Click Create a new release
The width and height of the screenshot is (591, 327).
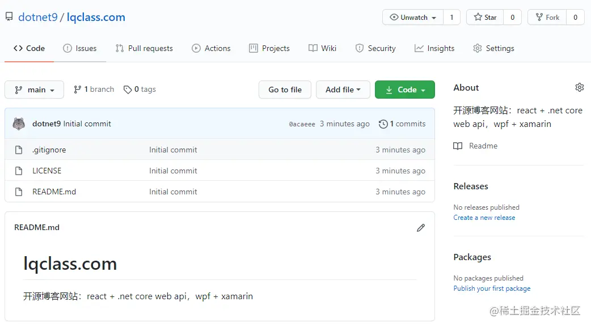[484, 218]
